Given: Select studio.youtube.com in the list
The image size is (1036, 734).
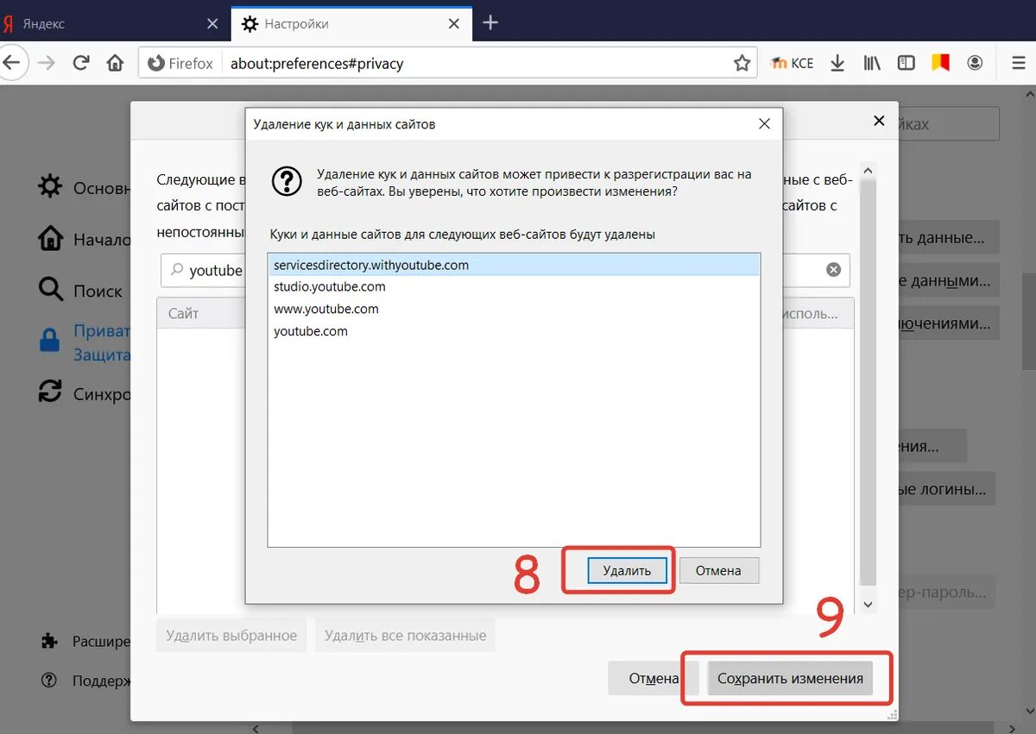Looking at the screenshot, I should click(x=514, y=286).
